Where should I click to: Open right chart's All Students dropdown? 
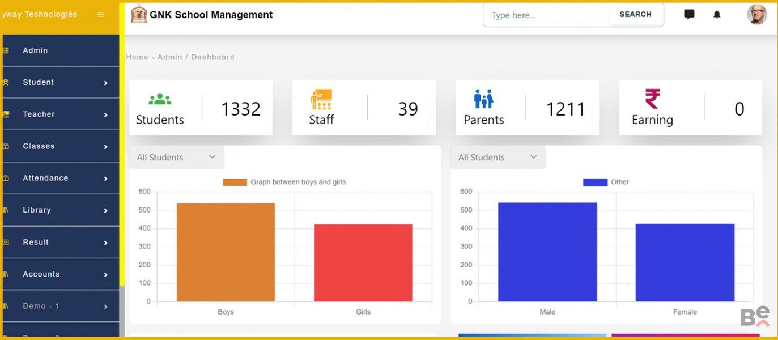tap(498, 158)
